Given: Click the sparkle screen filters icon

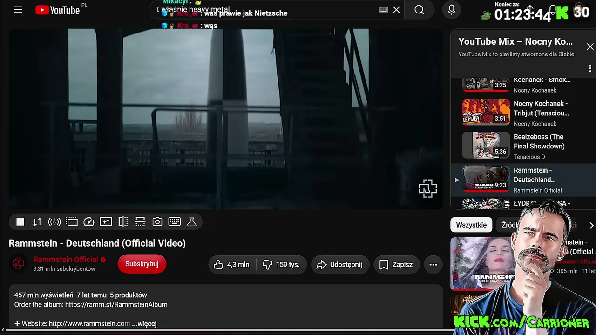Looking at the screenshot, I should click(x=106, y=222).
